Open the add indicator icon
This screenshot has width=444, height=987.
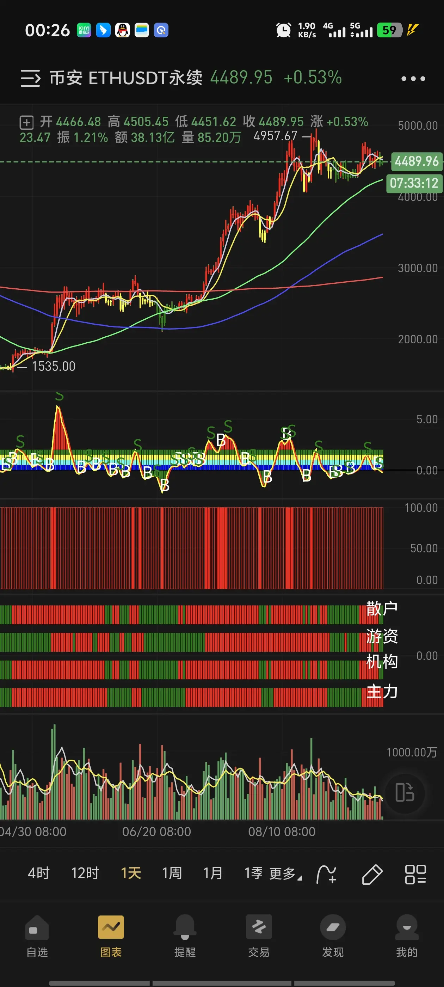coord(327,874)
